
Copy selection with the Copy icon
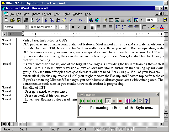point(52,20)
